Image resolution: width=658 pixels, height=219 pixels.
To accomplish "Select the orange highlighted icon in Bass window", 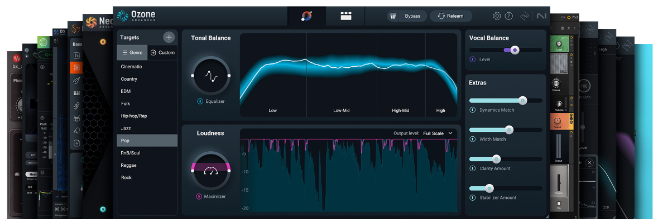I will (76, 67).
